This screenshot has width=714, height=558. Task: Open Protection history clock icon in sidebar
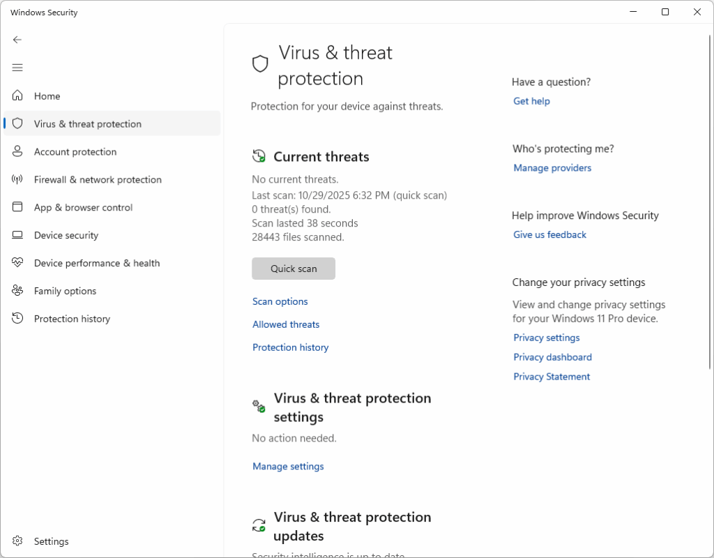tap(17, 319)
